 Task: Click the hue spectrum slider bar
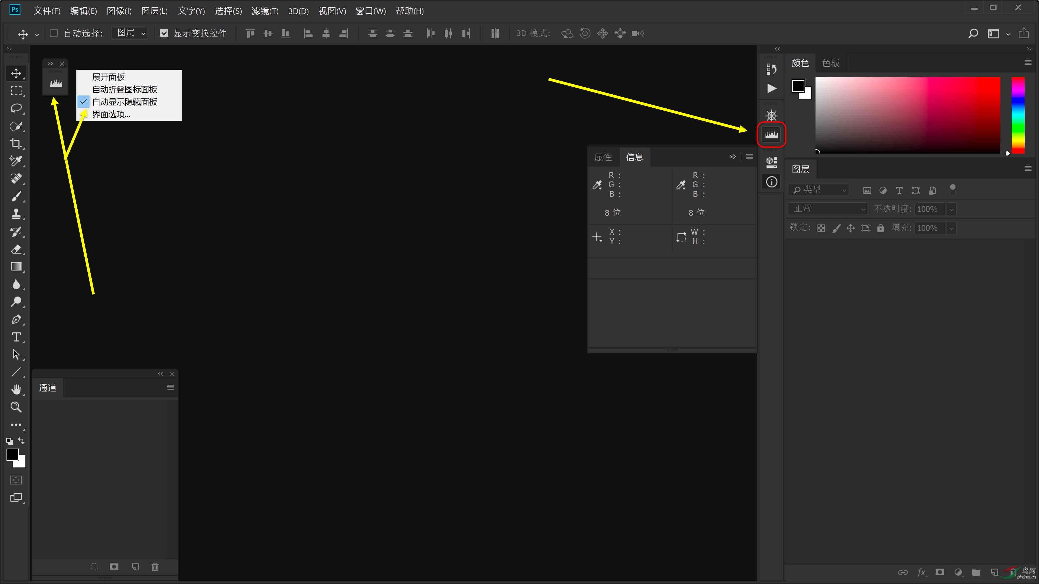click(x=1018, y=115)
